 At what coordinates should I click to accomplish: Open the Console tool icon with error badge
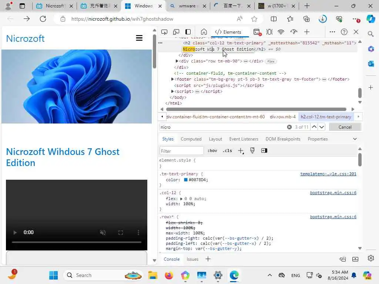(257, 32)
